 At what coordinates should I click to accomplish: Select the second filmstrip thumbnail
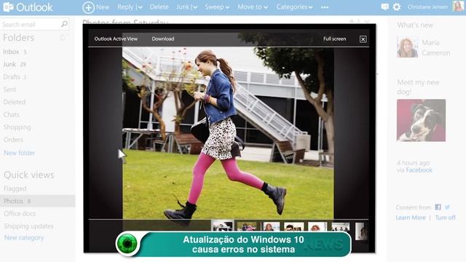247,226
